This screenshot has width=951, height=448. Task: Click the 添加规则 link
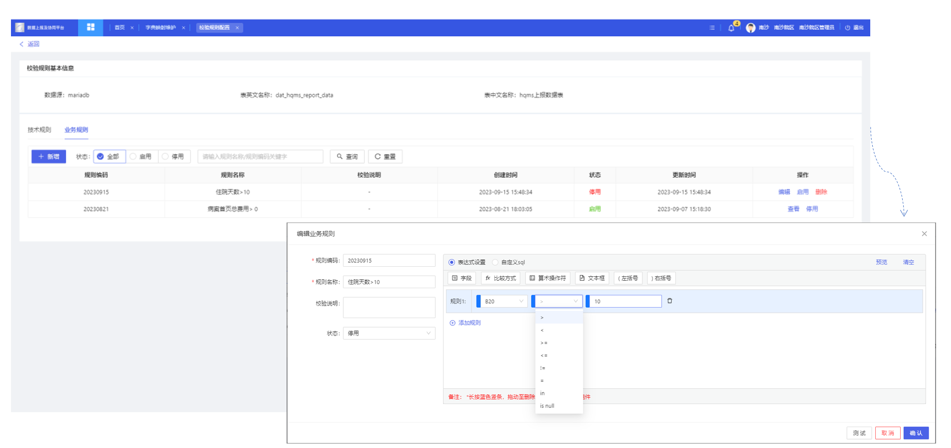(470, 323)
